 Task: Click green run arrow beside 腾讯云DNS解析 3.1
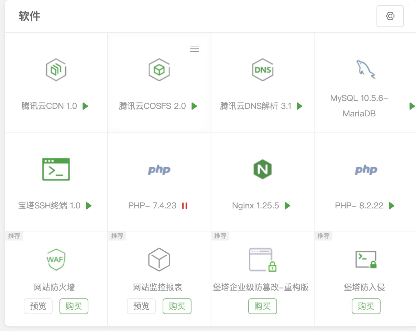(x=299, y=106)
